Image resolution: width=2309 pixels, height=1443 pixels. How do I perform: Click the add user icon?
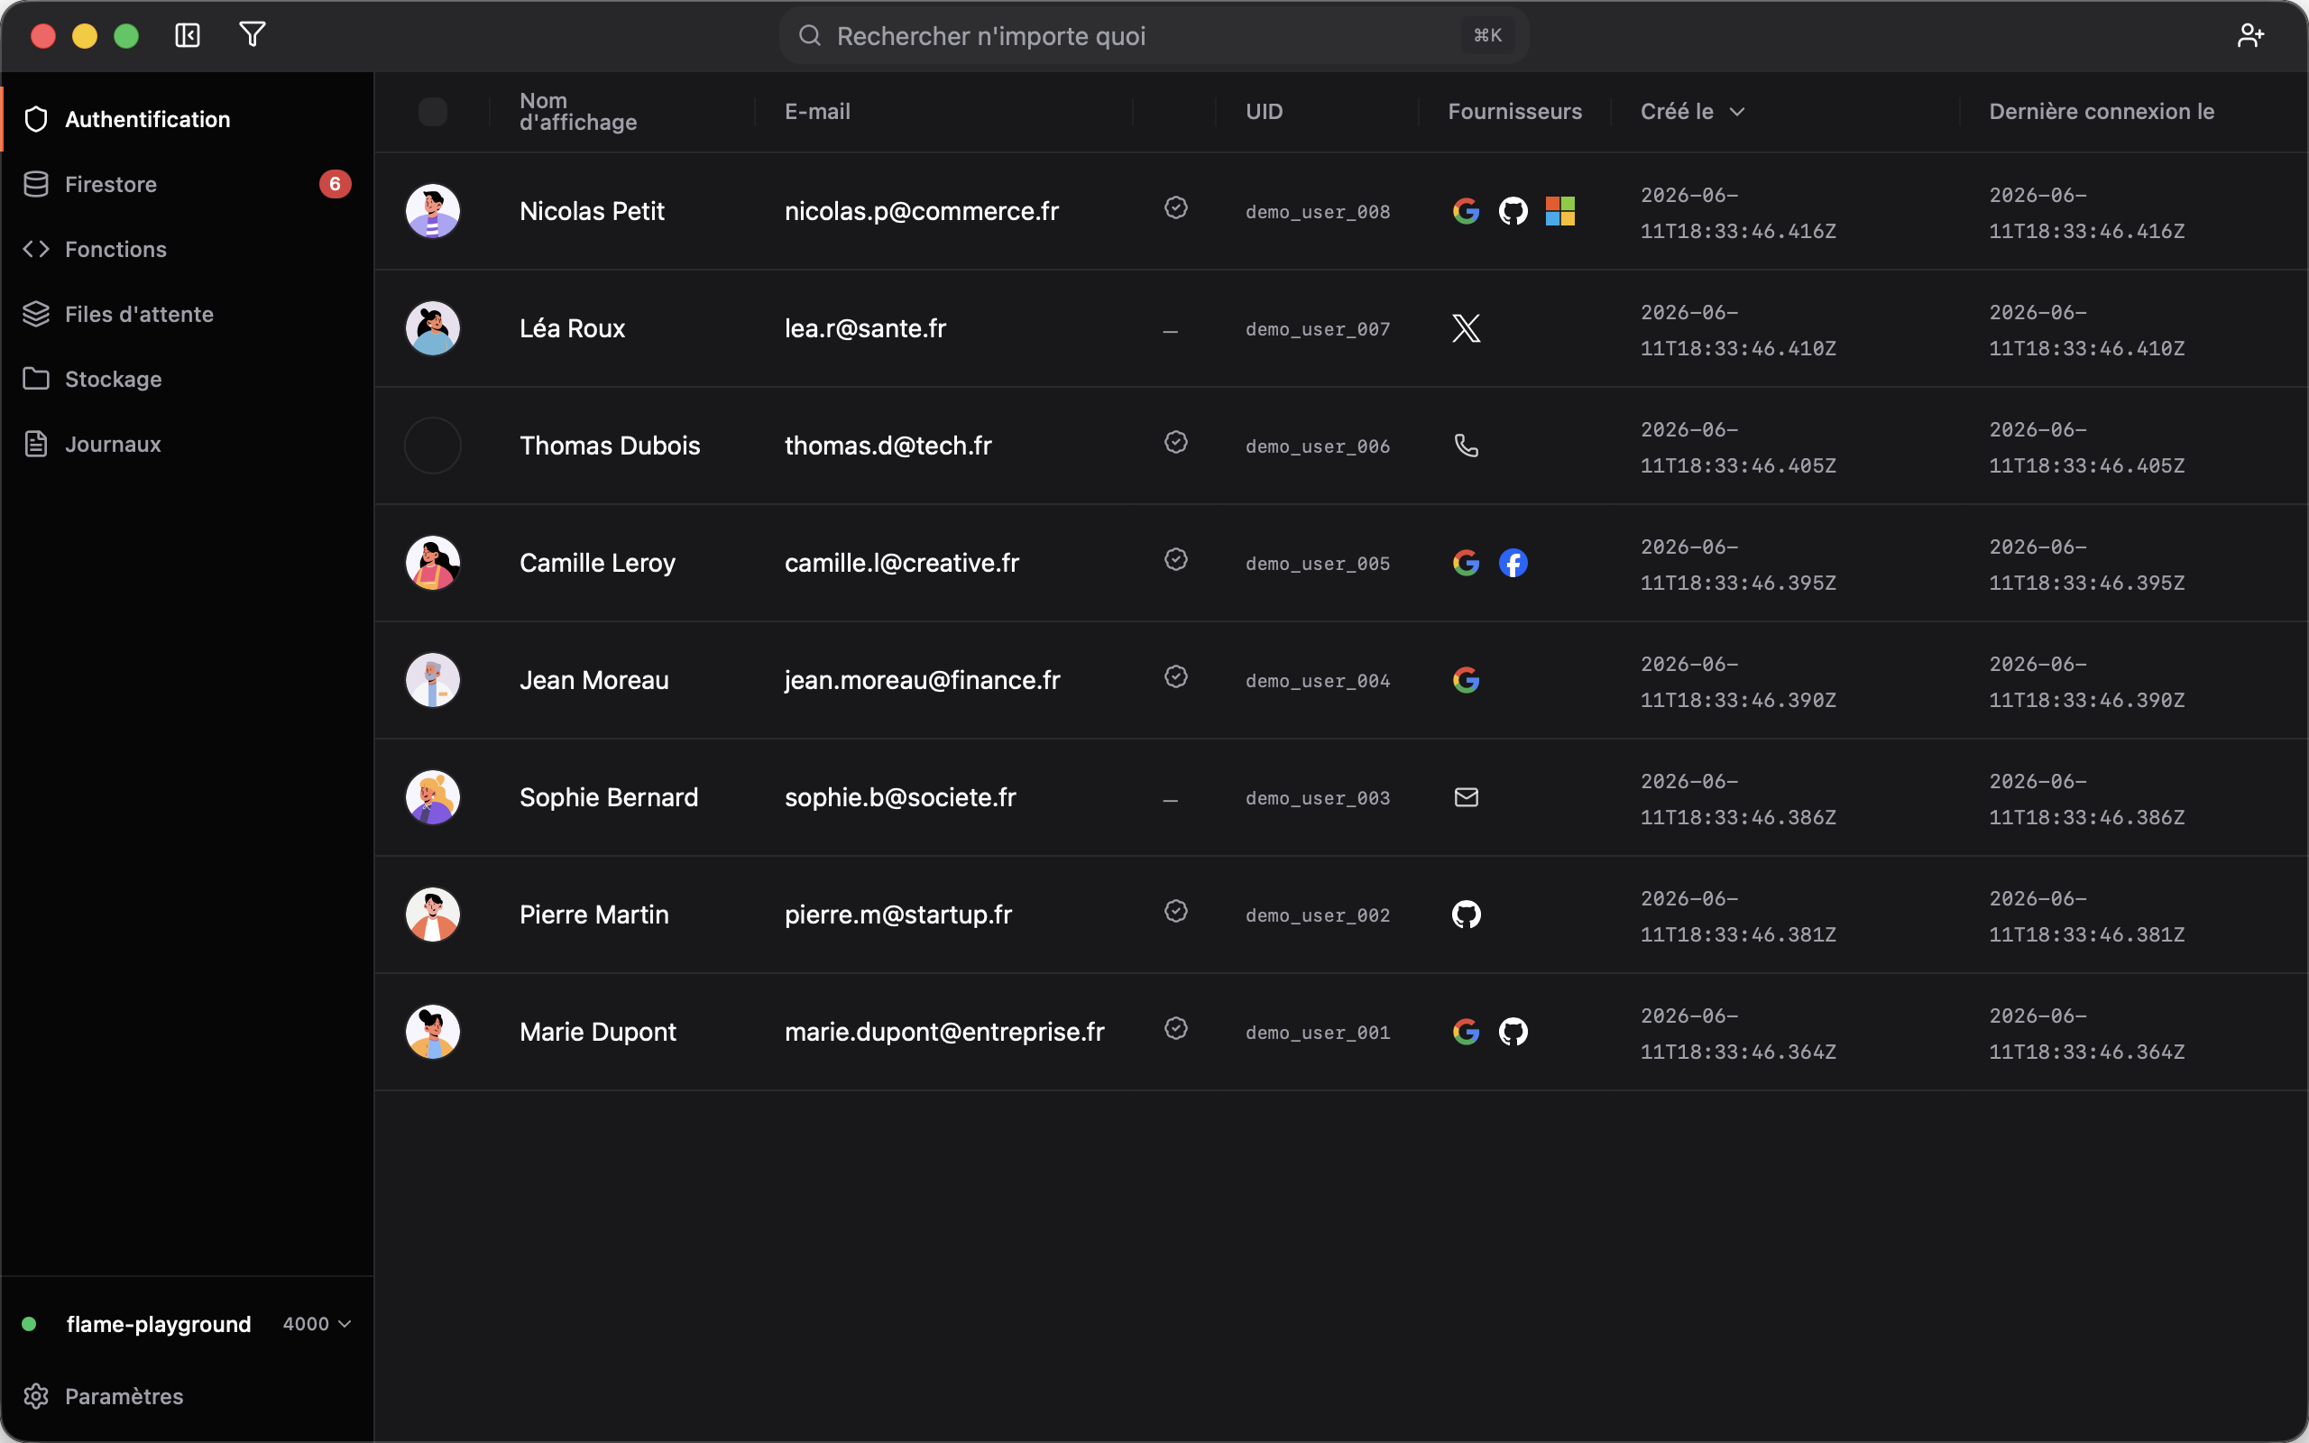click(2249, 35)
